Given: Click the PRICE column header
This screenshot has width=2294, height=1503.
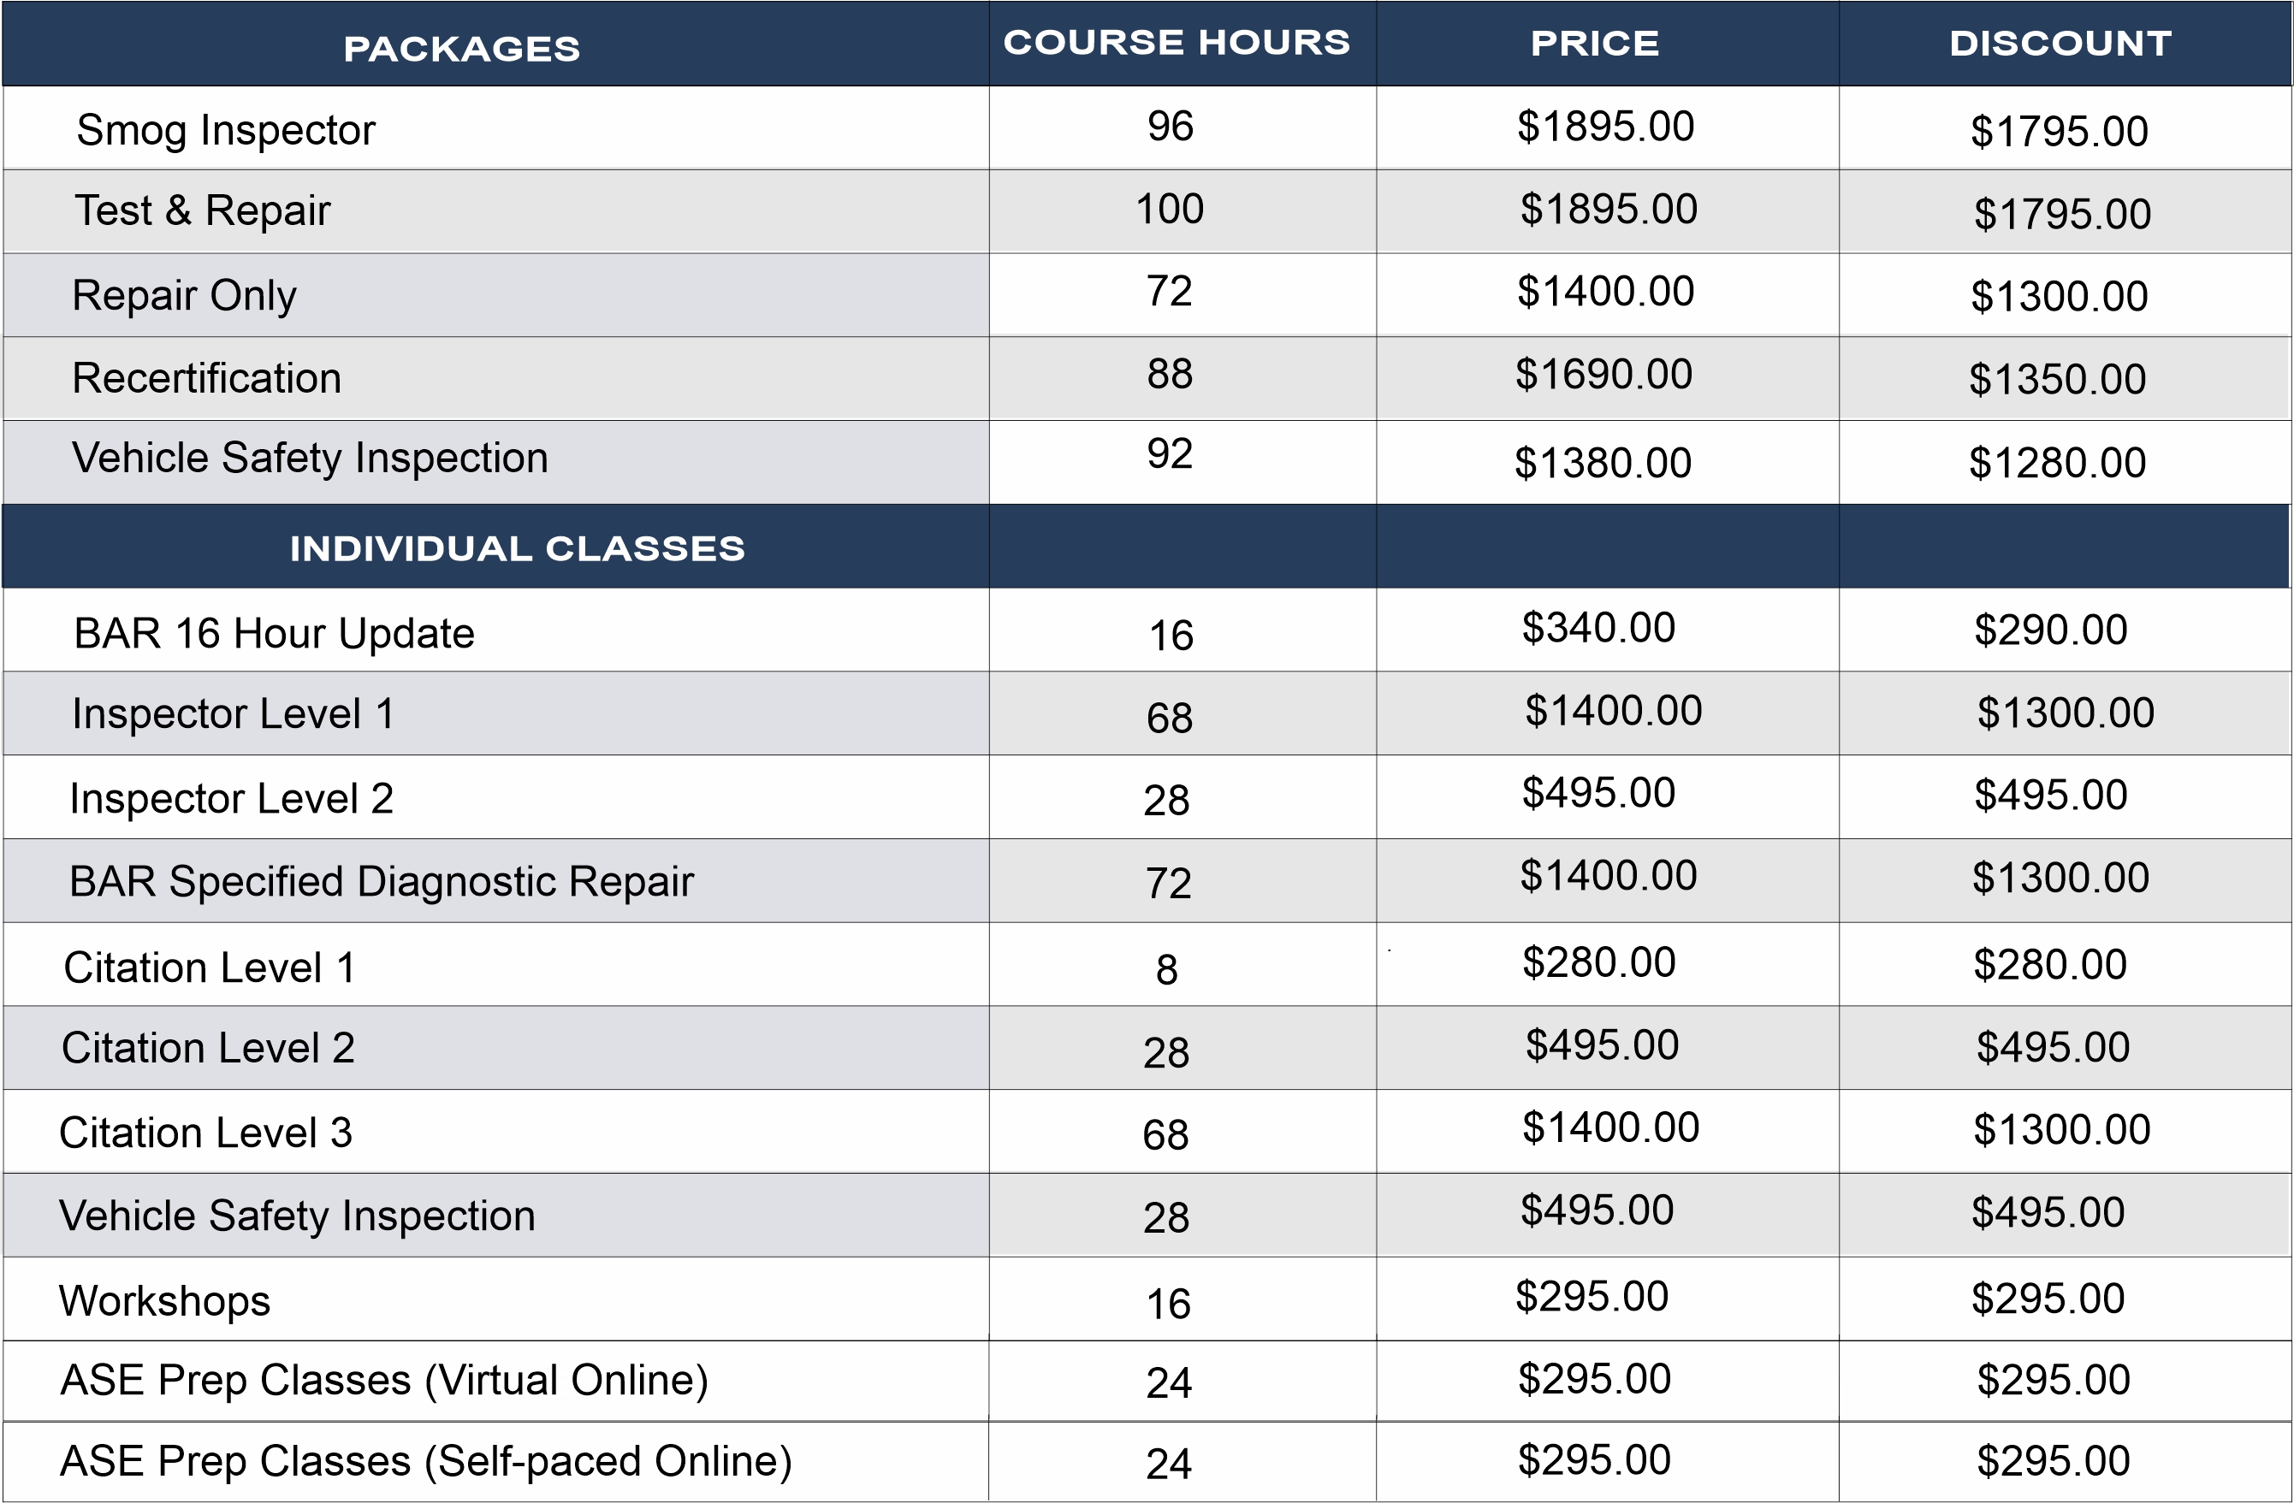Looking at the screenshot, I should [1595, 44].
